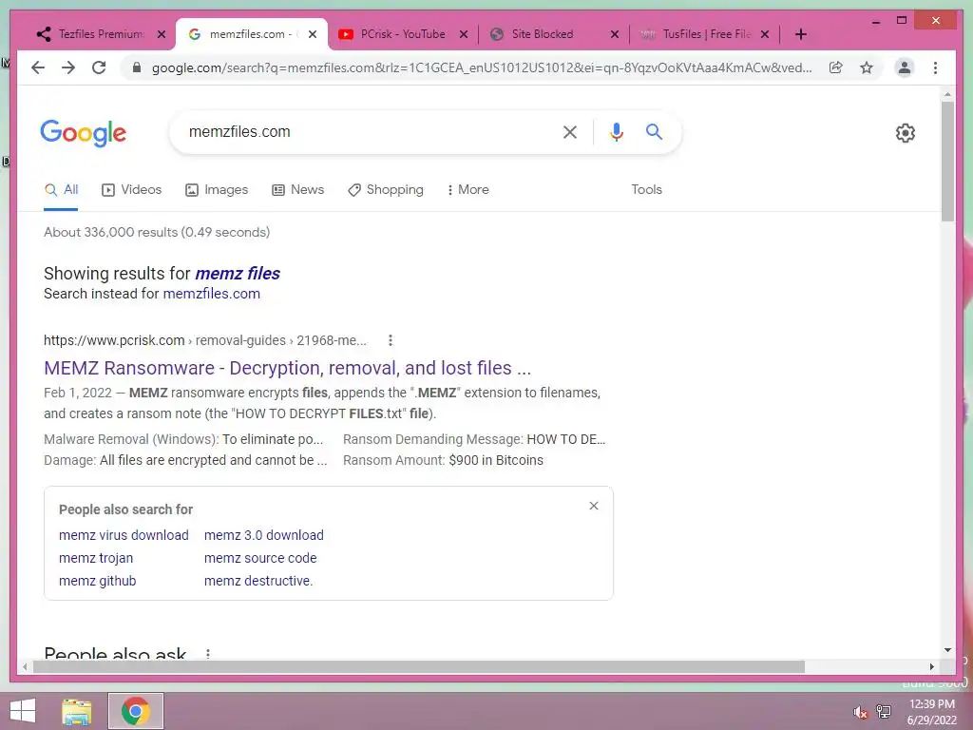The height and width of the screenshot is (730, 973).
Task: Clear the search box text
Action: (x=570, y=131)
